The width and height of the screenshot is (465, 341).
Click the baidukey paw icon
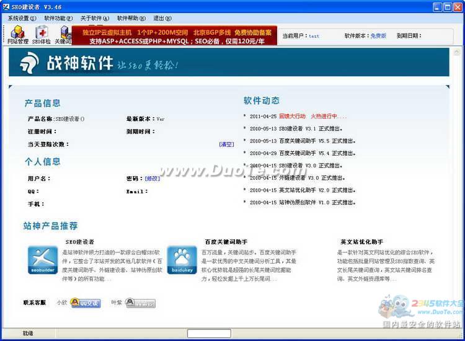[x=182, y=260]
